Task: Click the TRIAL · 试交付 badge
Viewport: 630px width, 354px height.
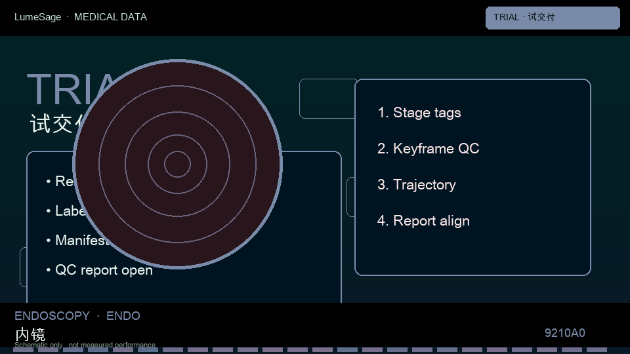Action: [553, 18]
